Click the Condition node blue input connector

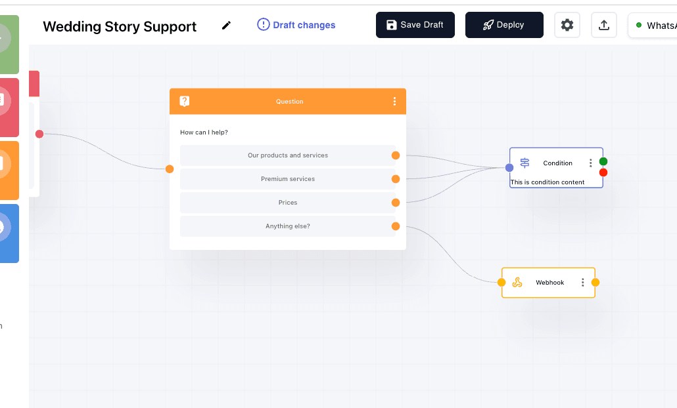[x=509, y=167]
